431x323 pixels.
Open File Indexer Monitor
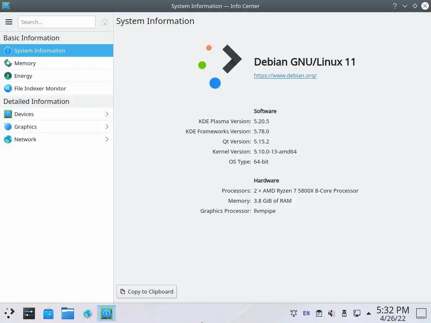[x=57, y=88]
